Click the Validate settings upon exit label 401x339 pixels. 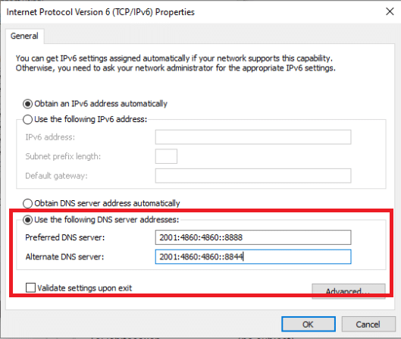tap(85, 288)
